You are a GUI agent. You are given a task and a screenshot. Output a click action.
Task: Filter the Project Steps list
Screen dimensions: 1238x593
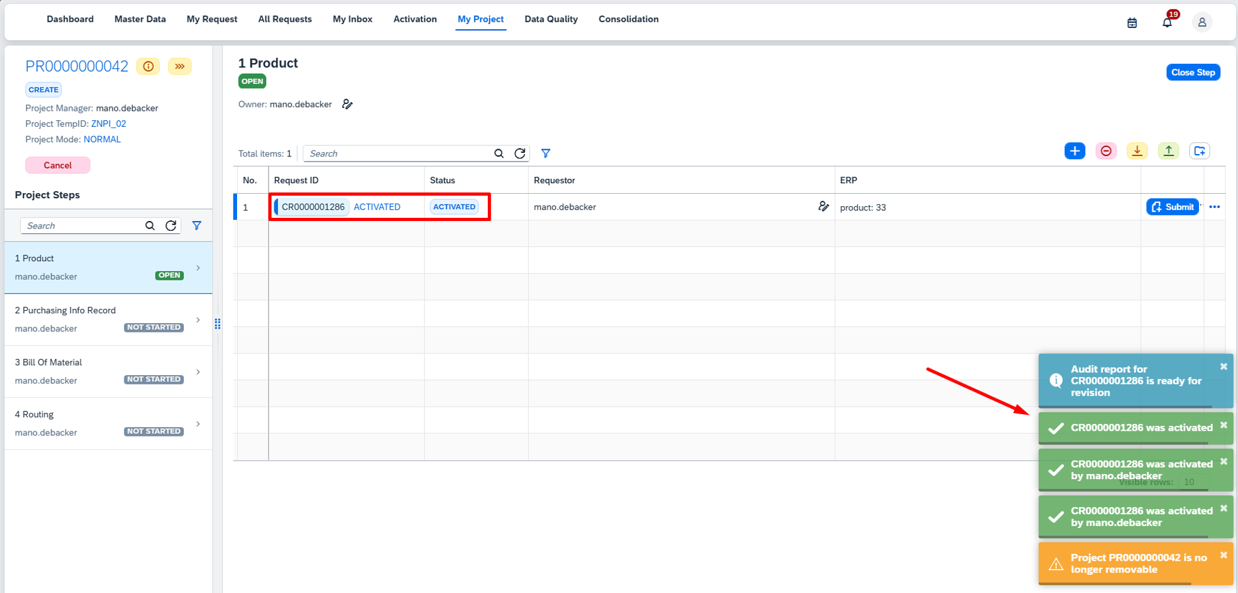197,226
